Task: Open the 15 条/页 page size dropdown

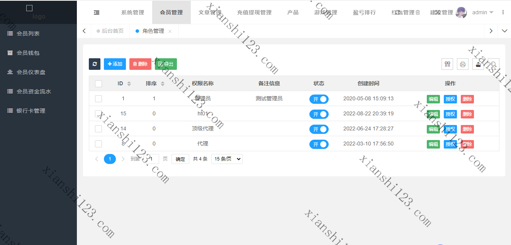Action: point(227,159)
